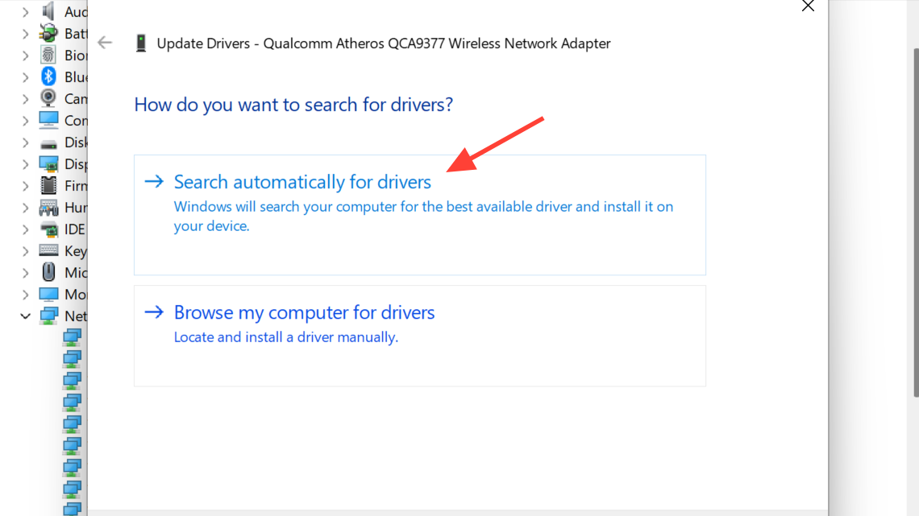The width and height of the screenshot is (919, 516).
Task: Expand the Monitors node chevron
Action: 25,295
